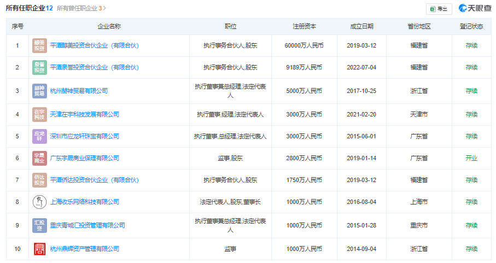
Task: Click the 企业名称 column header
Action: coord(109,26)
